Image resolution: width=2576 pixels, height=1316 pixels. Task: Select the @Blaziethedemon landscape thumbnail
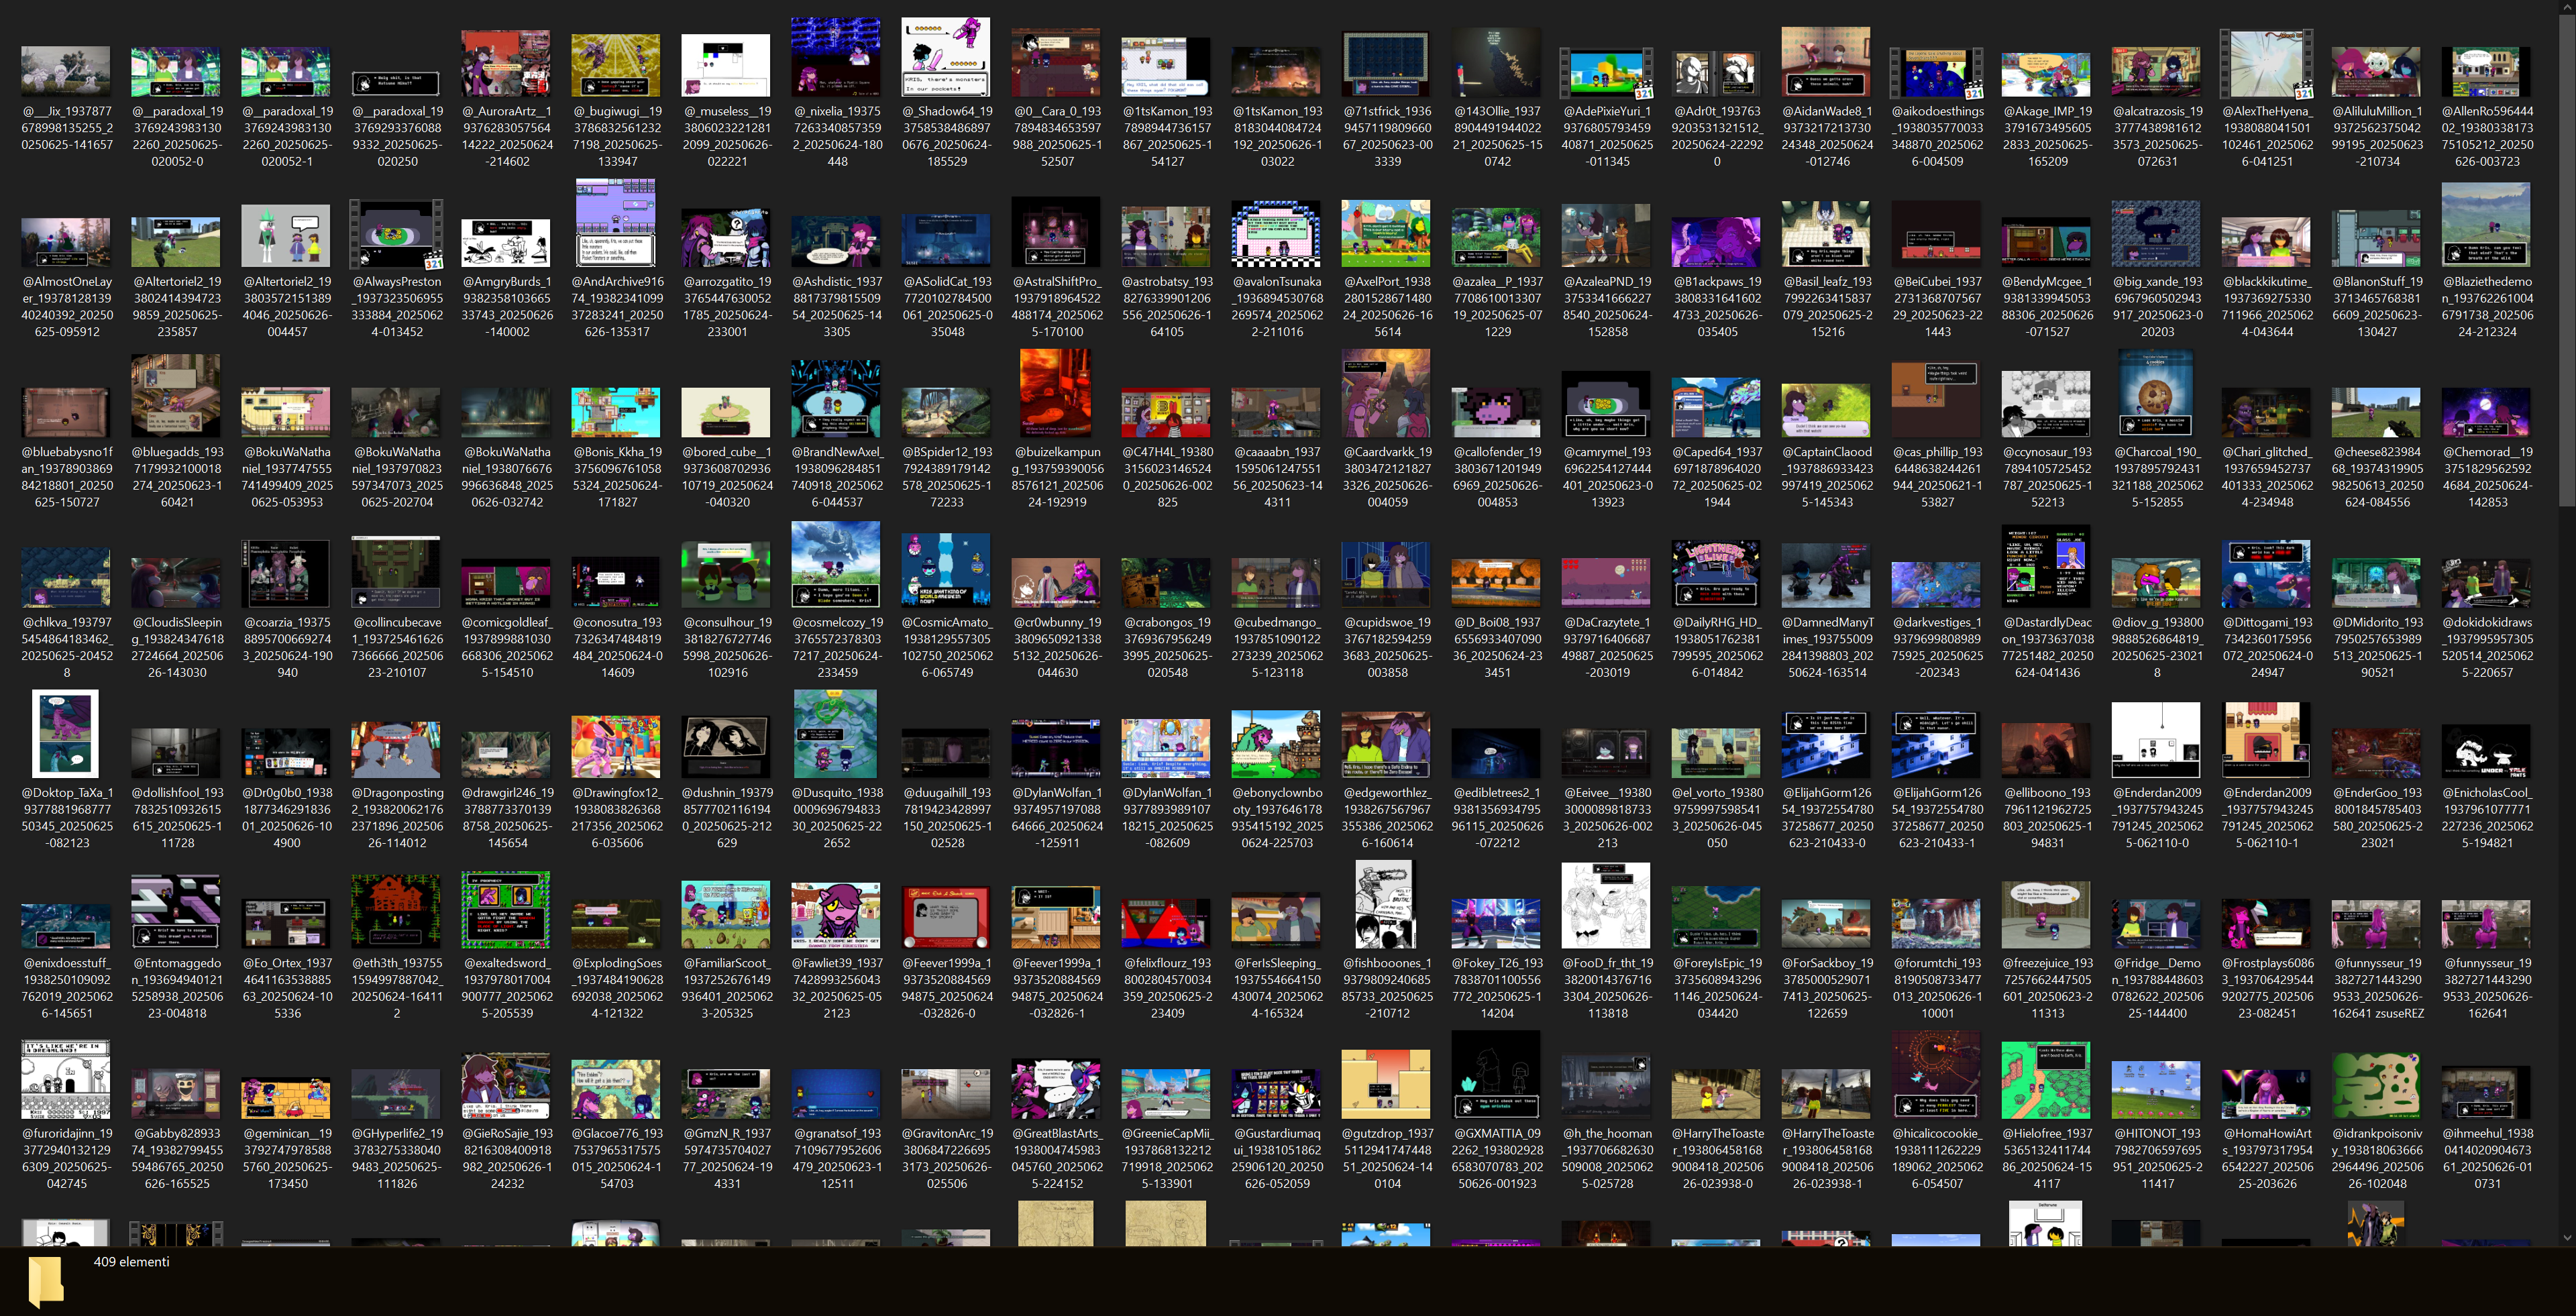pos(2486,225)
